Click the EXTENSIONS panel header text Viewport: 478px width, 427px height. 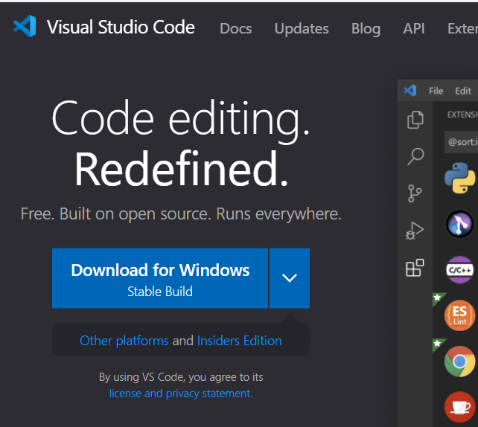pyautogui.click(x=462, y=115)
